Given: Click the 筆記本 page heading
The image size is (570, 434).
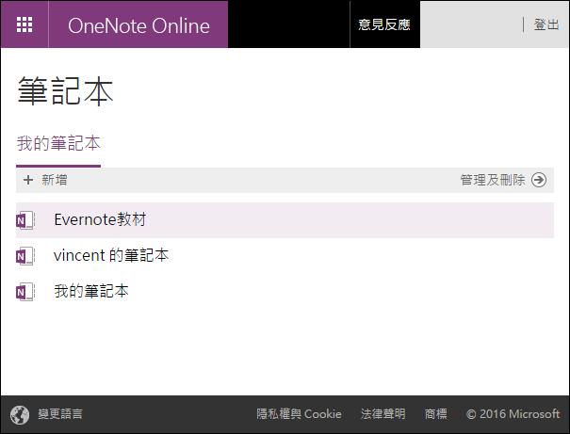Looking at the screenshot, I should 65,91.
